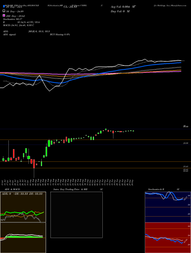
Task: Click the 22.55 price axis label
Action: (x=186, y=143)
